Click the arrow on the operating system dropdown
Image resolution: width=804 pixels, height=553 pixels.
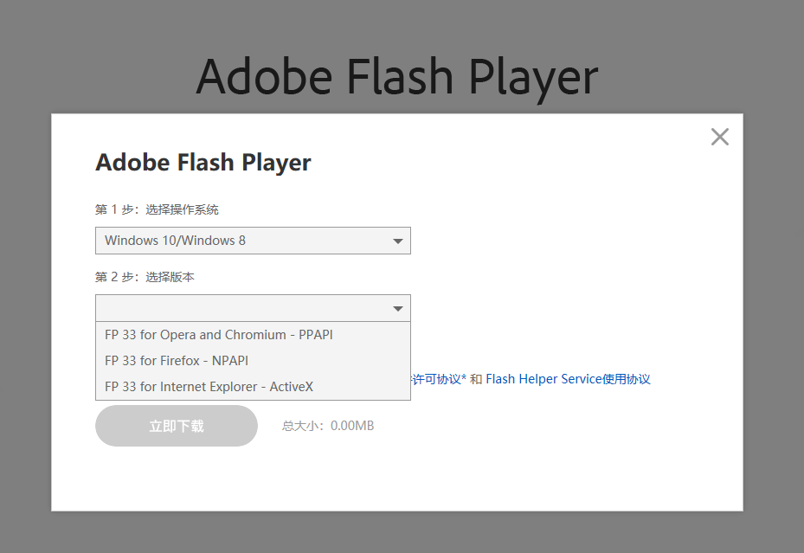click(x=398, y=241)
